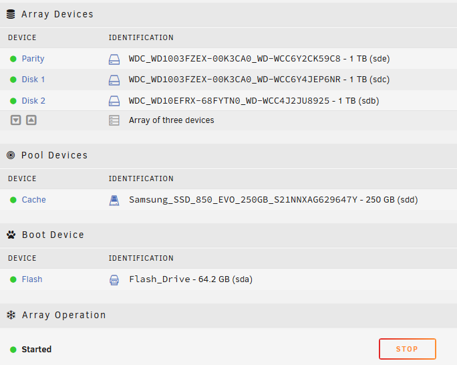Click the DEVICE column header under Boot Device

click(22, 258)
